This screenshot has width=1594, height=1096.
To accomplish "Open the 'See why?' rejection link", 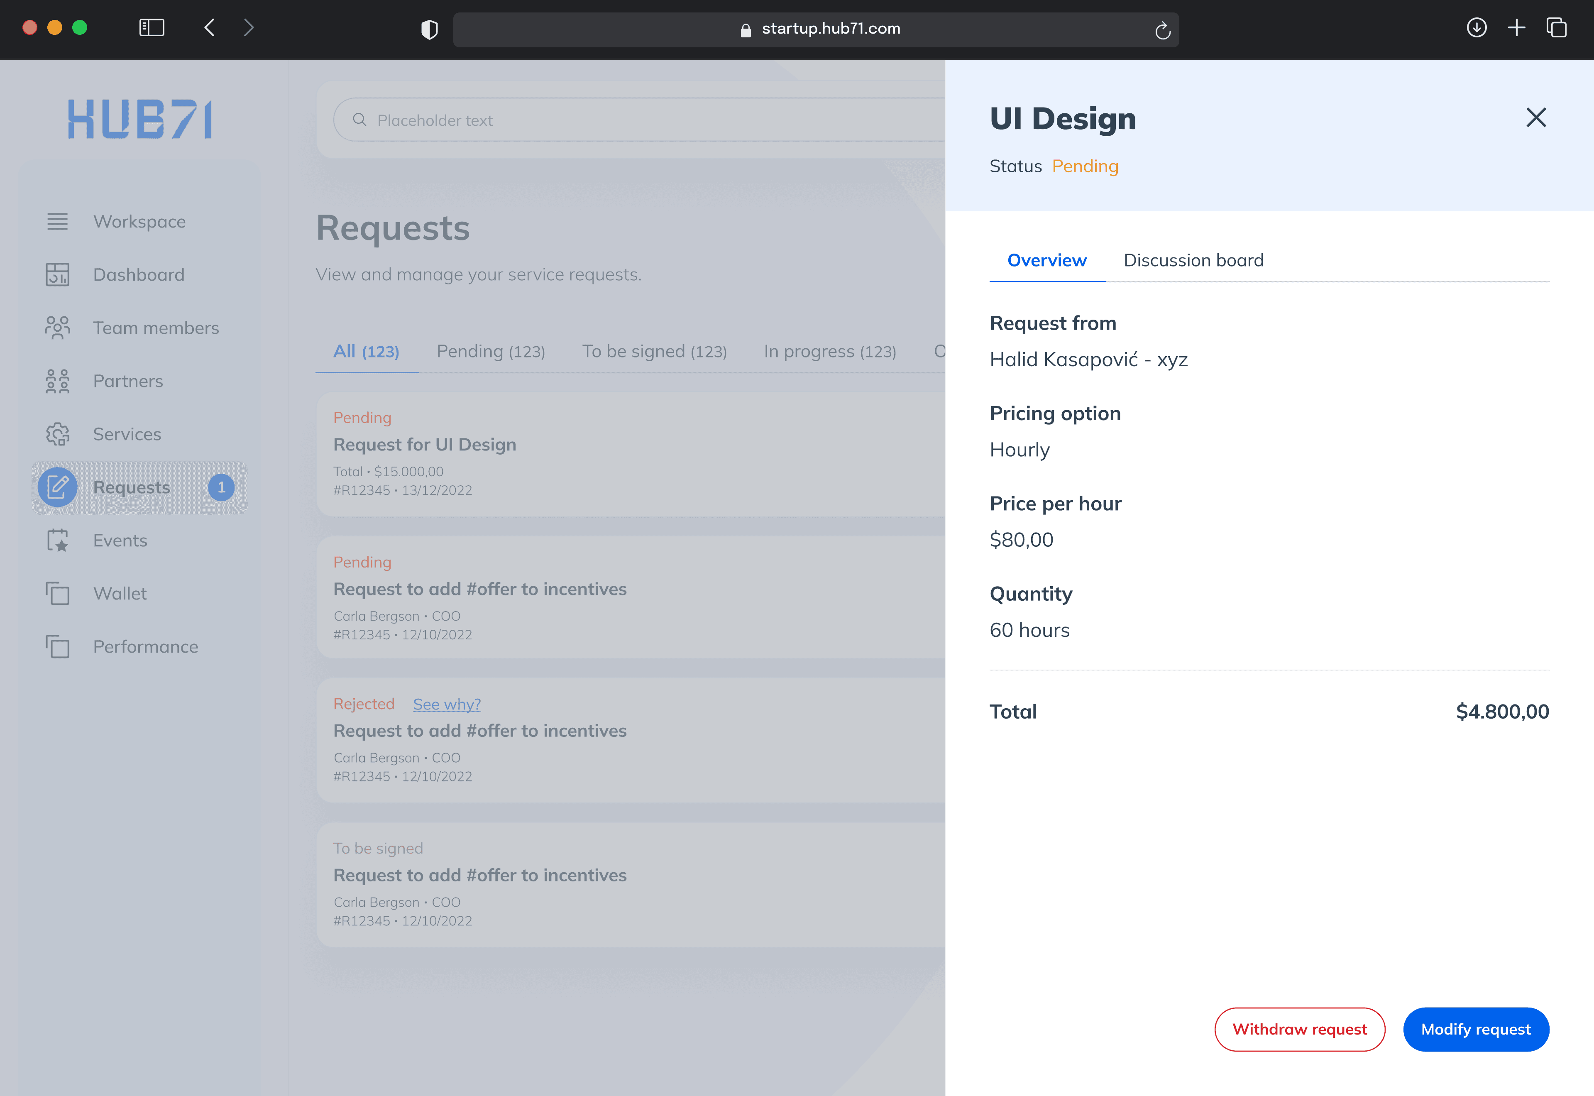I will (x=446, y=704).
